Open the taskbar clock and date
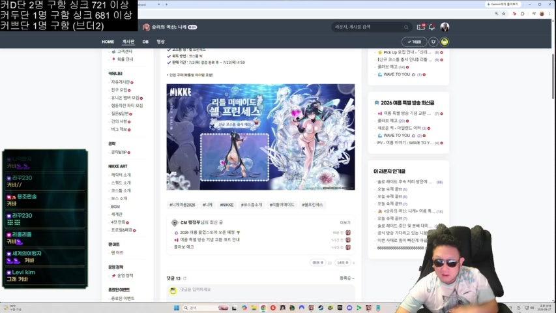Viewport: 556px width, 313px height. click(544, 308)
